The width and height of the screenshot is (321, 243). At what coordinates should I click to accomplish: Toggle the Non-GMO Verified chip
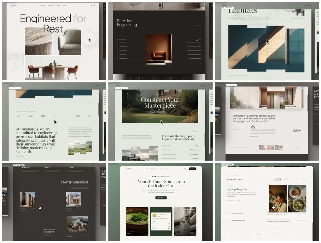pos(273,234)
